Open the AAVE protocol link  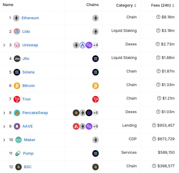tap(27, 126)
